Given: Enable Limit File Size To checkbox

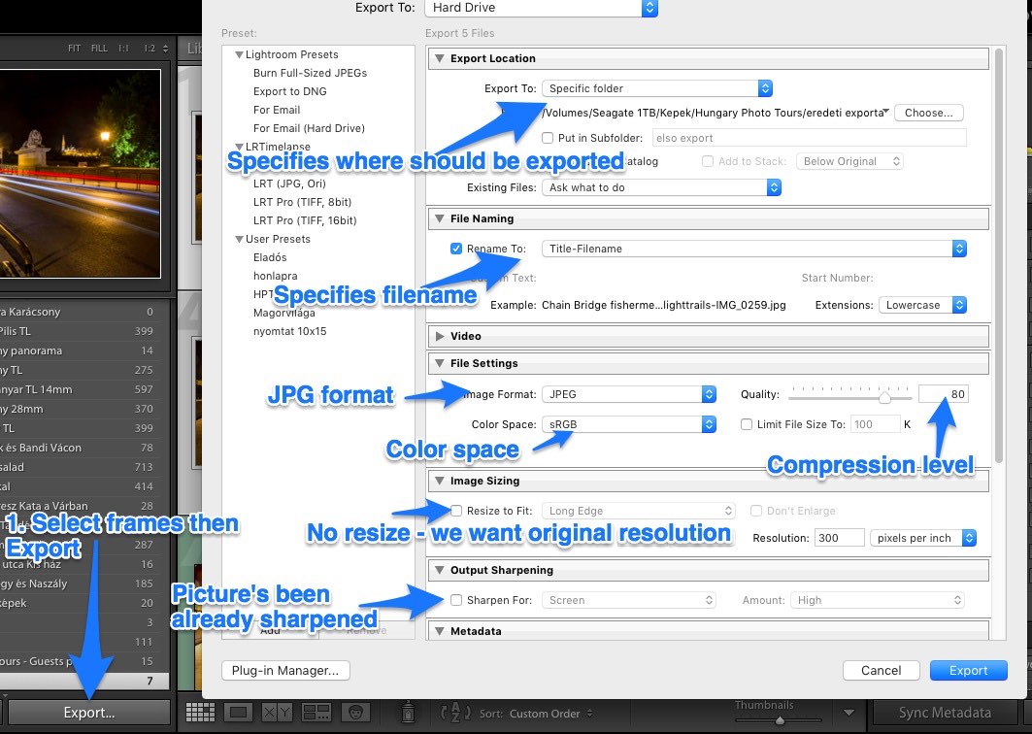Looking at the screenshot, I should 747,424.
